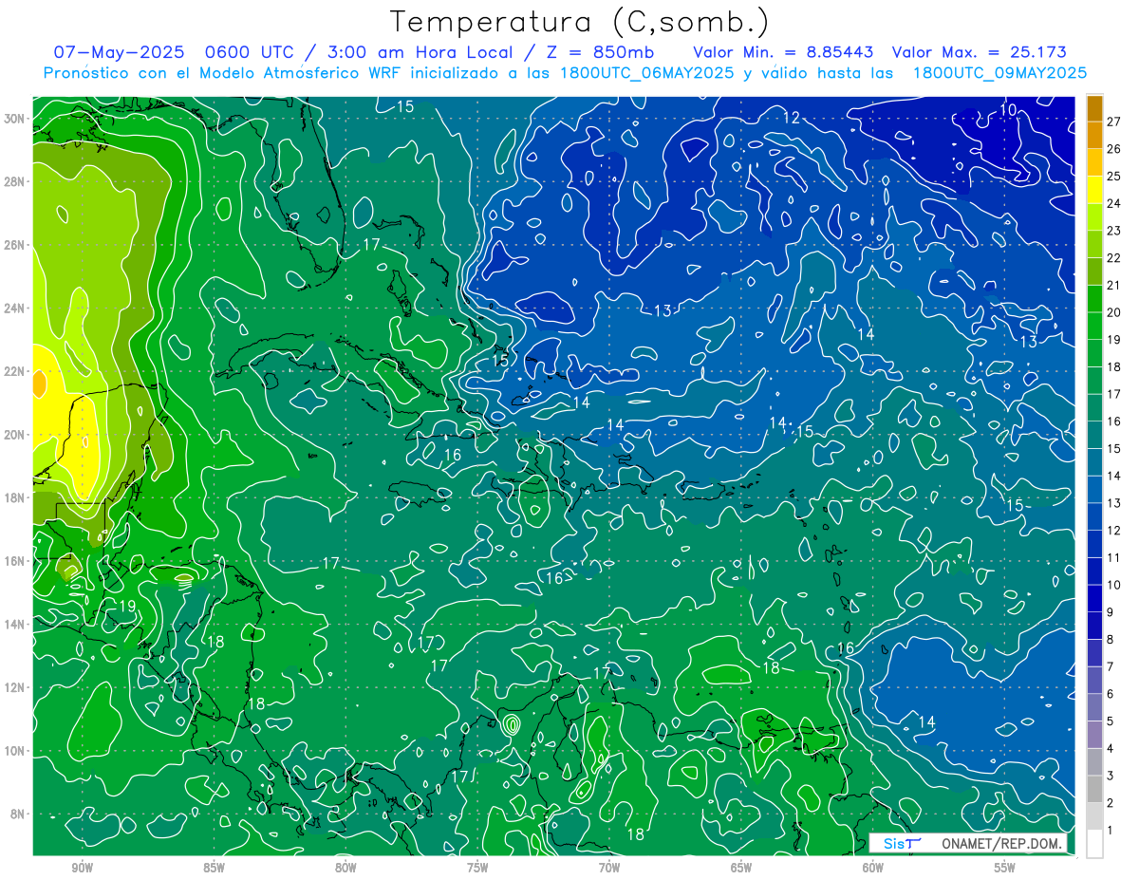Click the 85W longitude axis label

coord(214,868)
